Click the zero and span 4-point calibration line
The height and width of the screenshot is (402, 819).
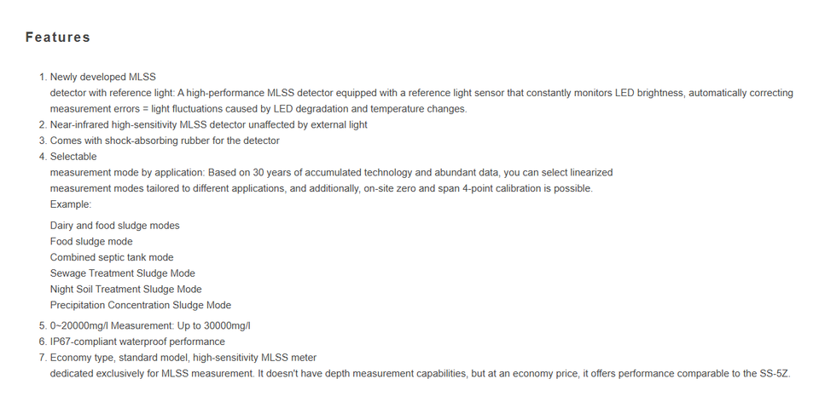(x=322, y=189)
